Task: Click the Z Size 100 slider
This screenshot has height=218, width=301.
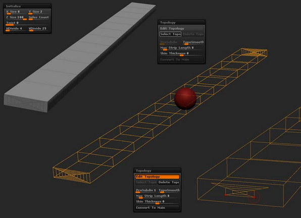Action: click(16, 18)
